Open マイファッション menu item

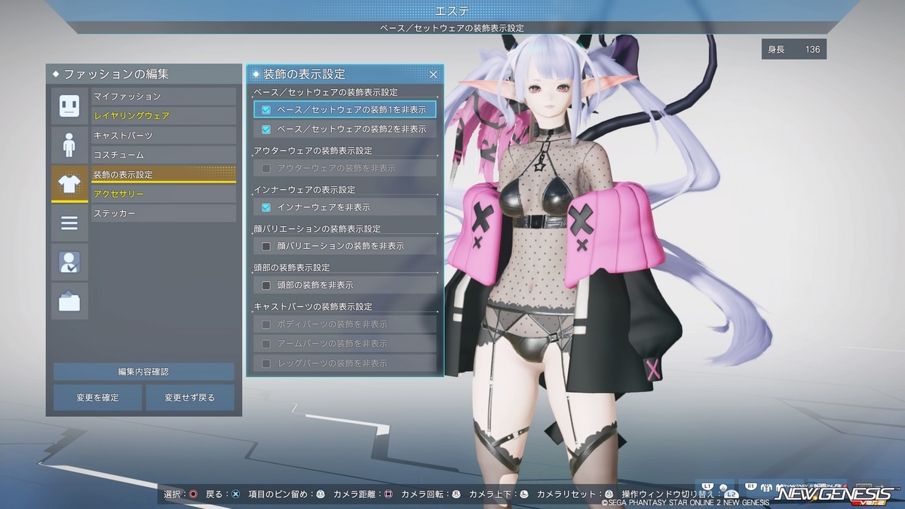pos(164,97)
